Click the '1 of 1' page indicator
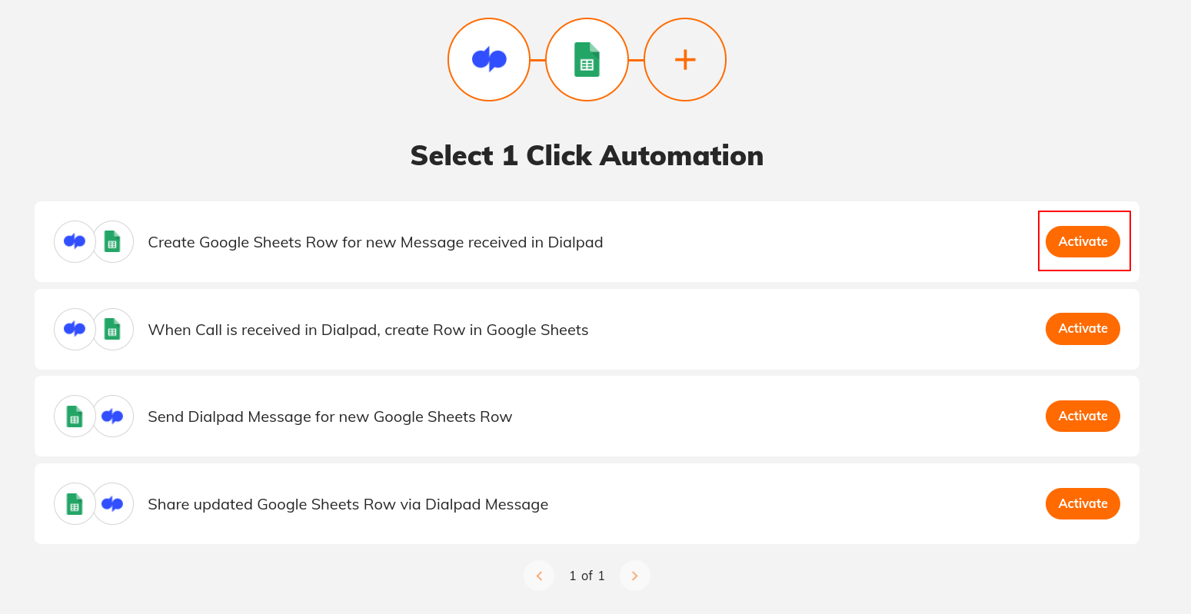 point(587,576)
